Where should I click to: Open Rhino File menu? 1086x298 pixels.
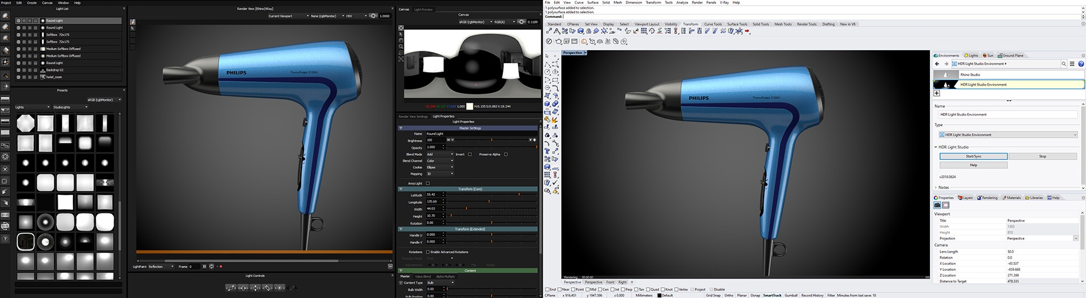point(548,2)
